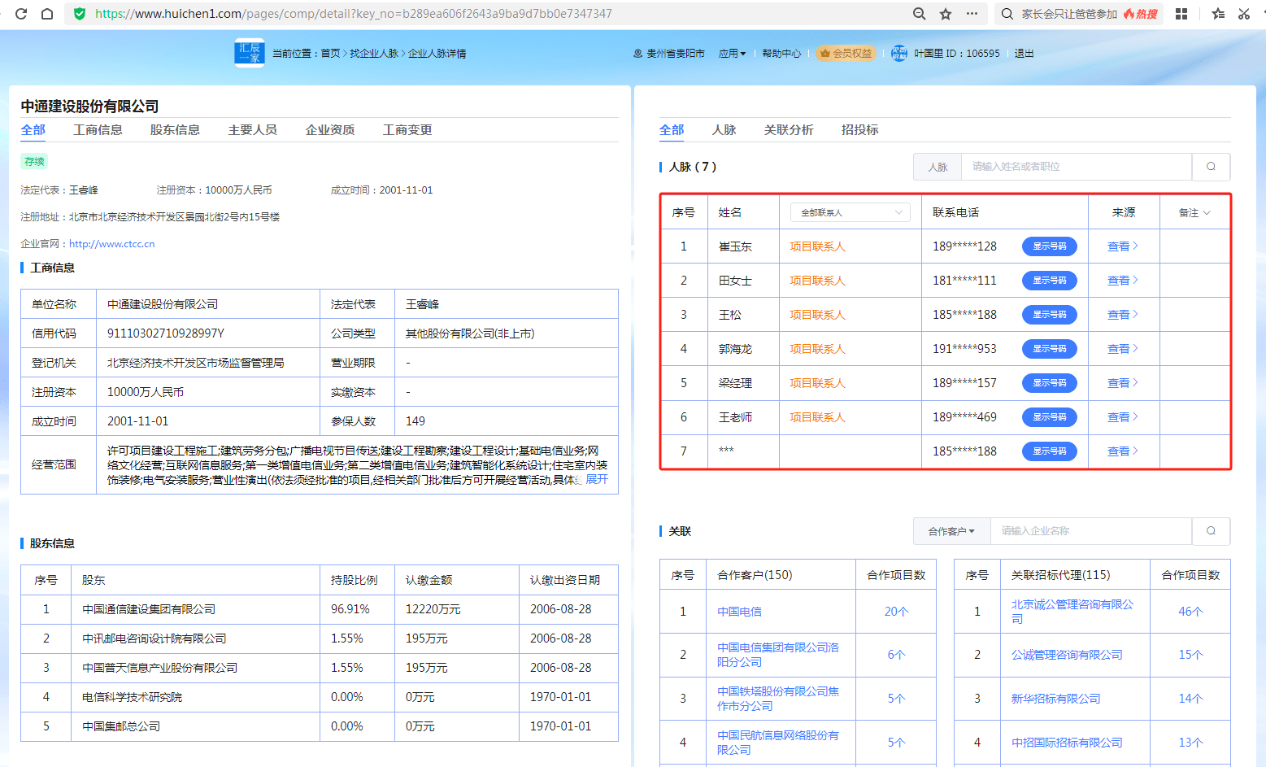Click the browser search box with hot news

1079,14
